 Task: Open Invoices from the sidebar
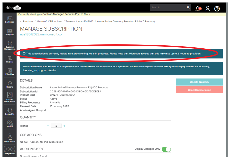pos(10,59)
